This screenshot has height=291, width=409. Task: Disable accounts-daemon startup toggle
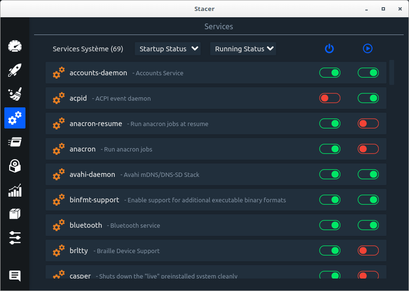click(x=330, y=73)
